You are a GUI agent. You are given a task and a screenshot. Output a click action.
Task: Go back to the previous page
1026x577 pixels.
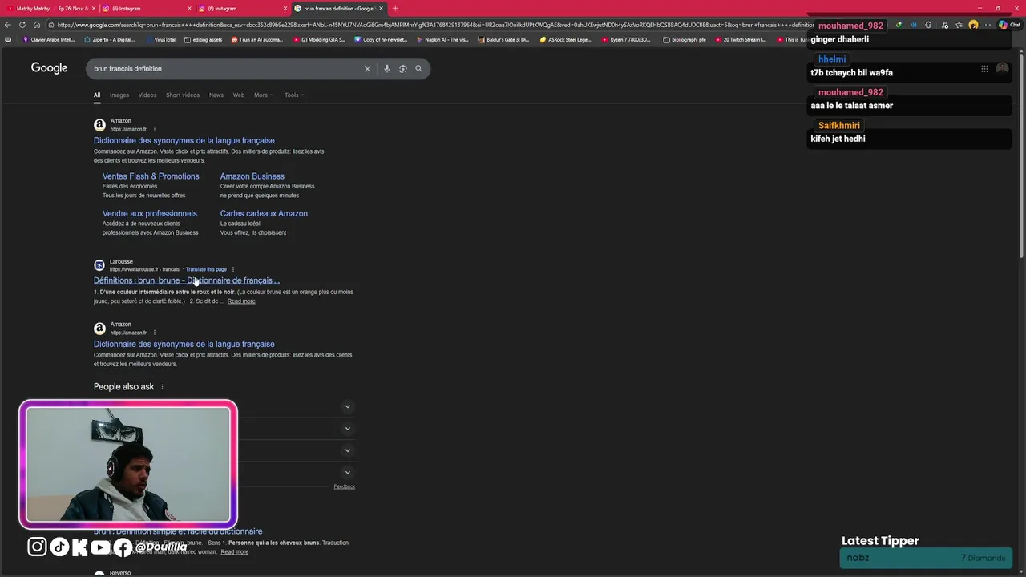(8, 25)
